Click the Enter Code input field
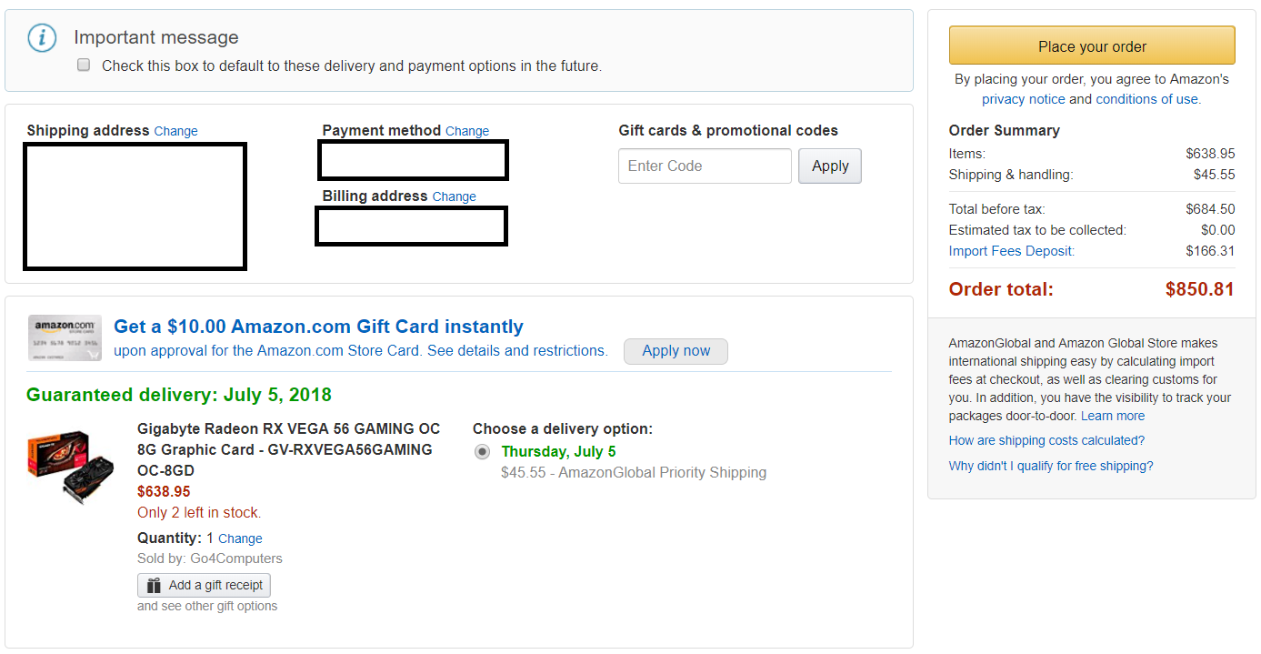 coord(705,166)
